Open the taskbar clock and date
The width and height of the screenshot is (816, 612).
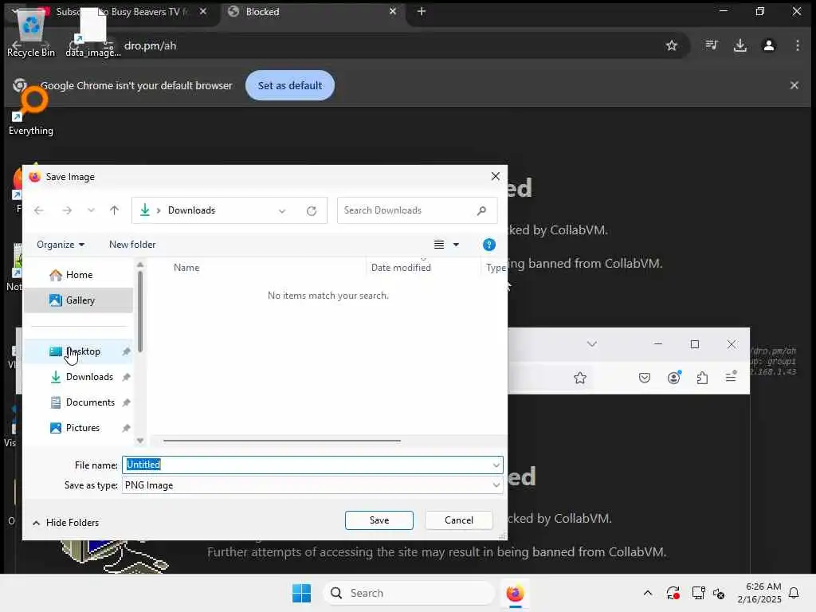pos(759,593)
